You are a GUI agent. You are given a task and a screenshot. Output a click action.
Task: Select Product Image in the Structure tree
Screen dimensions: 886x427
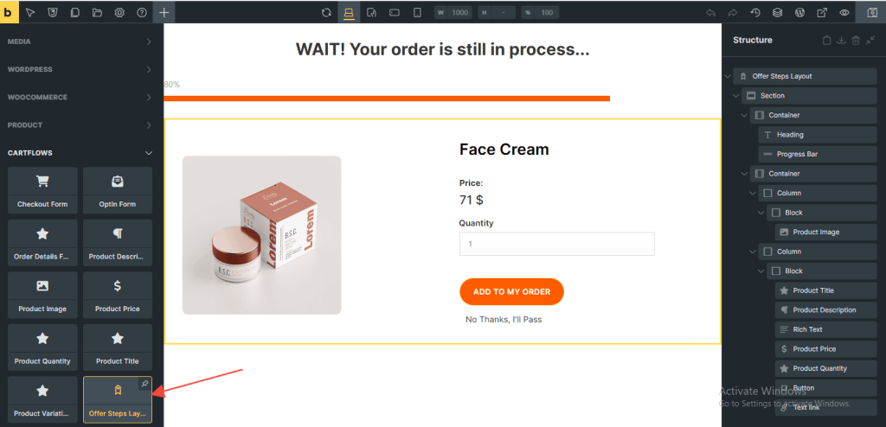point(816,233)
